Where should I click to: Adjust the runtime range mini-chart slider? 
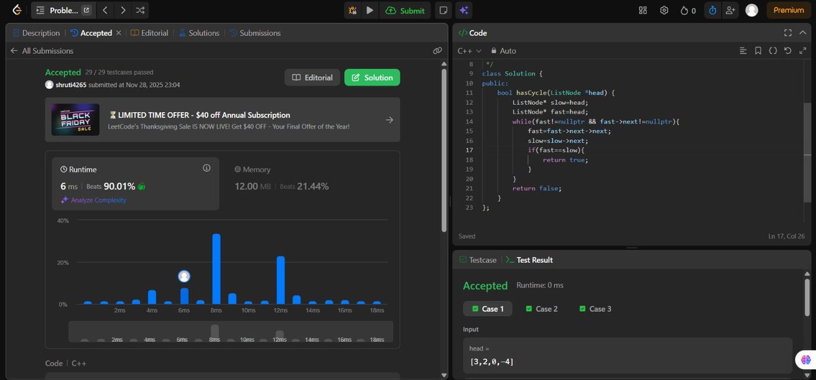(x=232, y=332)
